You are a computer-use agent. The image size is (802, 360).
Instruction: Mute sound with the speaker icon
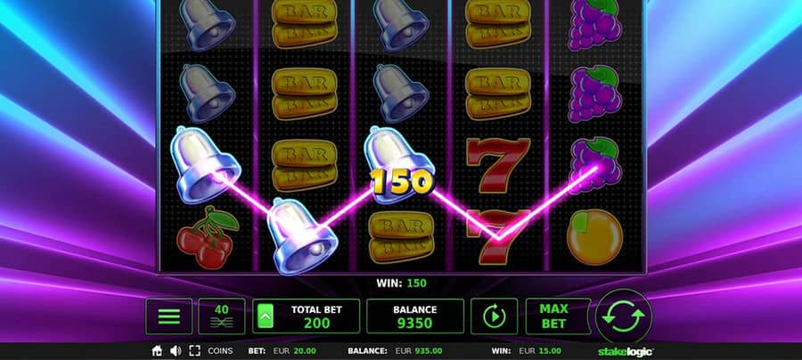[176, 351]
